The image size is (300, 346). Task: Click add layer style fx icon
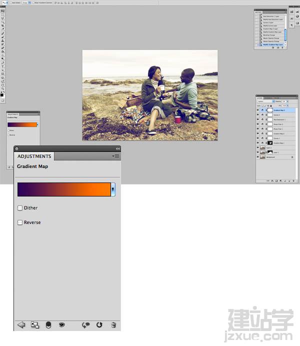272,181
